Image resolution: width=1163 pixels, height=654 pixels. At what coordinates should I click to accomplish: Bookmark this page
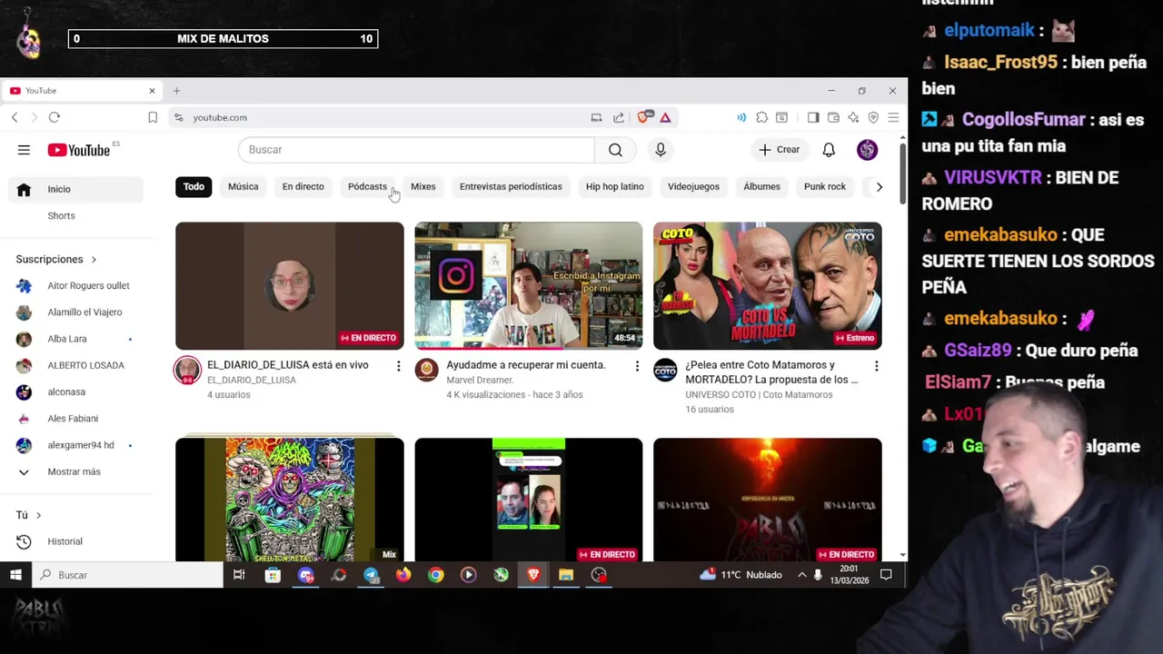(153, 117)
